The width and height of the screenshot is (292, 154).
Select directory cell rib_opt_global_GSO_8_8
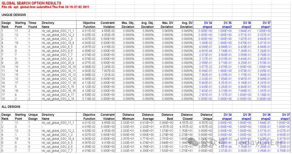[x=57, y=59]
